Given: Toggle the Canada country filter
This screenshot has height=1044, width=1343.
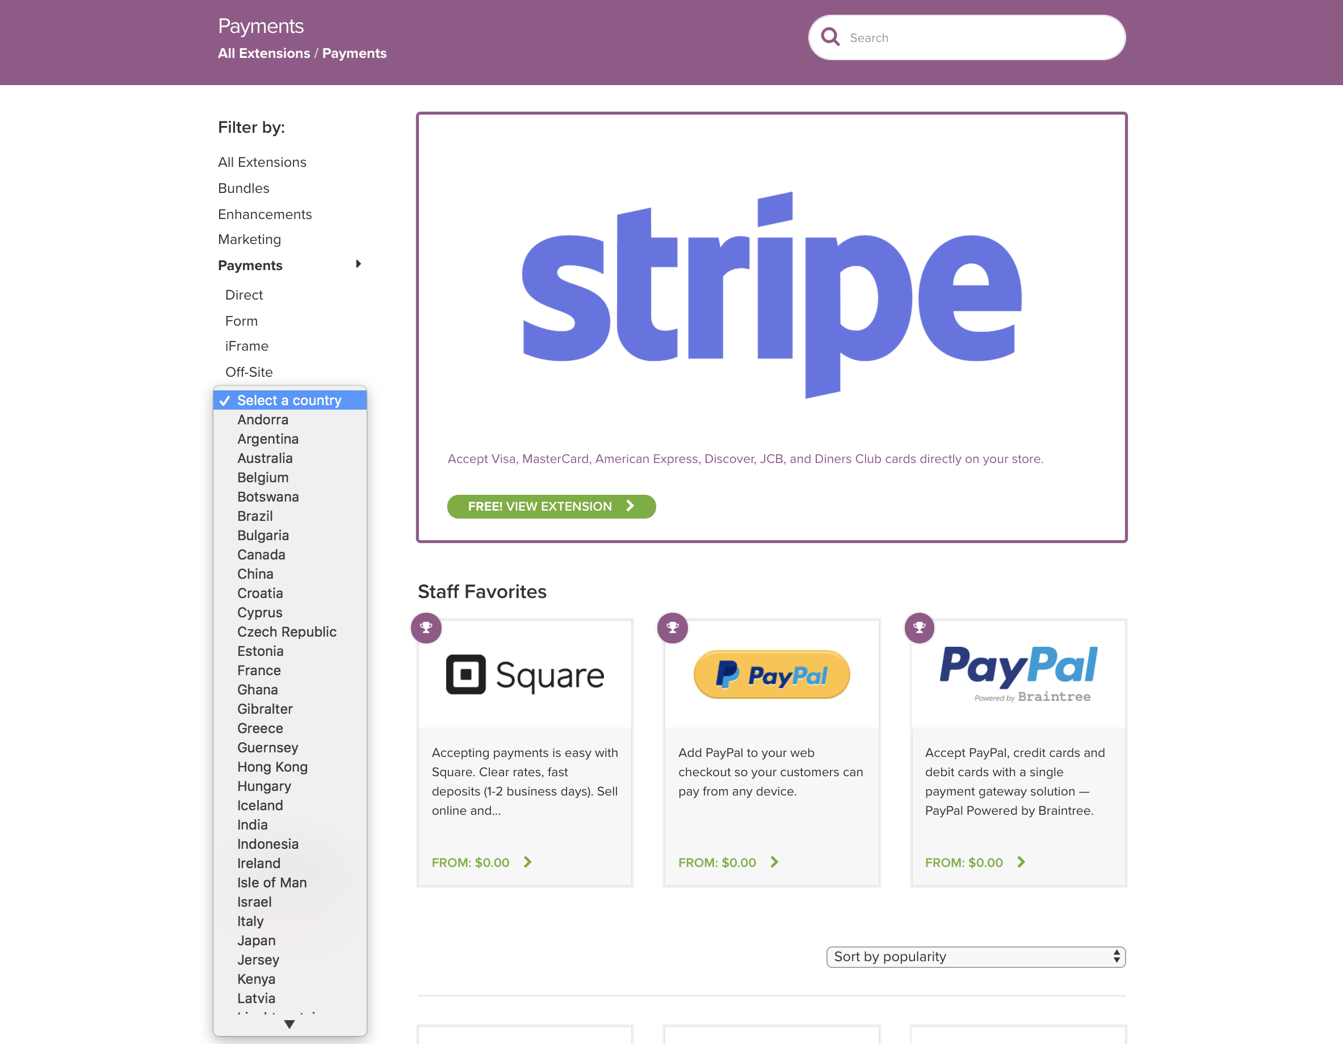Looking at the screenshot, I should [x=262, y=554].
